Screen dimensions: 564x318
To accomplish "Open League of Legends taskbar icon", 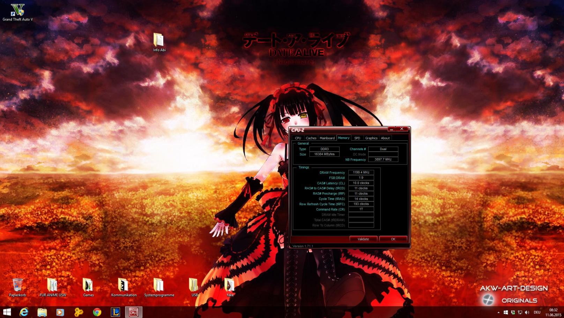I will coord(115,312).
